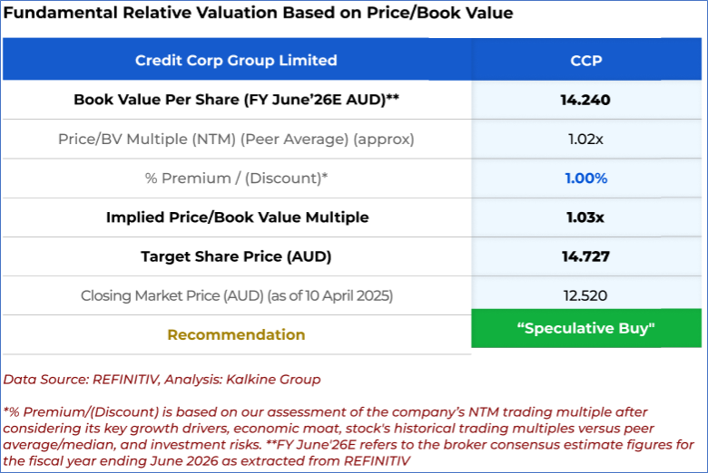Click the 14.240 book value cell
This screenshot has height=473, width=708.
[x=585, y=100]
